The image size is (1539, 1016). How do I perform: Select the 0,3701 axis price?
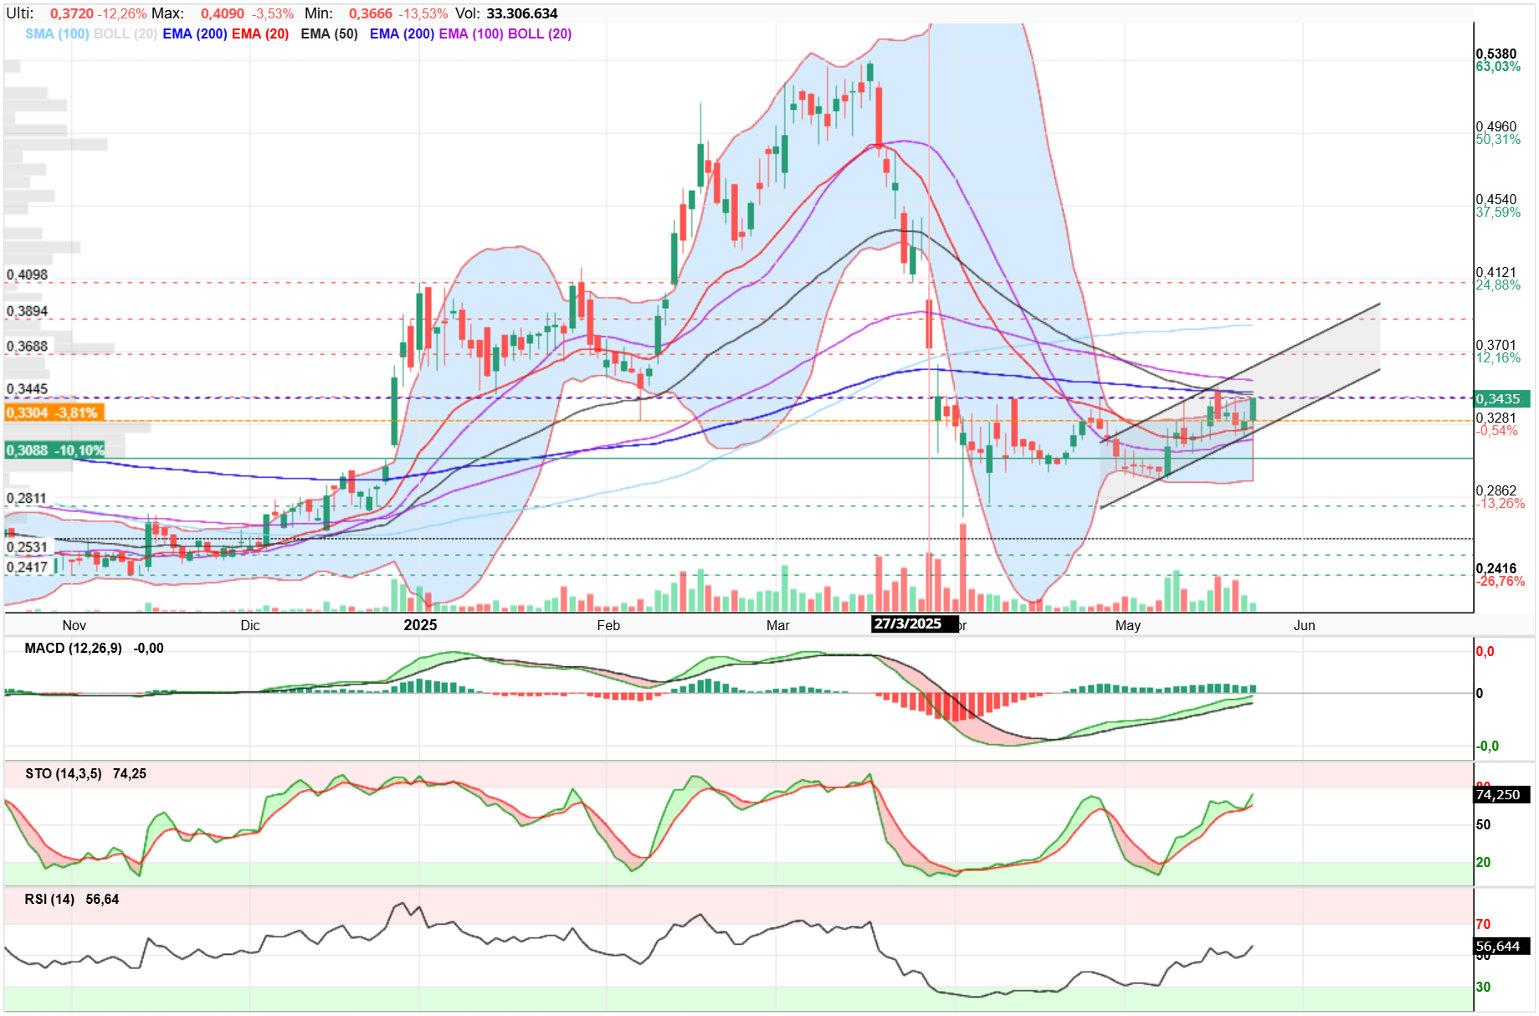click(1496, 345)
